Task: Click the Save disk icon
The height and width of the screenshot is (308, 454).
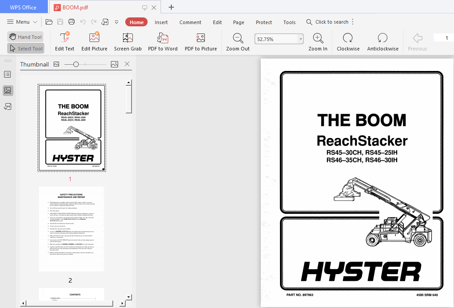Action: click(60, 22)
